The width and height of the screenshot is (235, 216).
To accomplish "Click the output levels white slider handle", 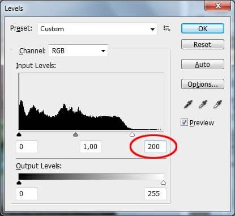I will 163,183.
